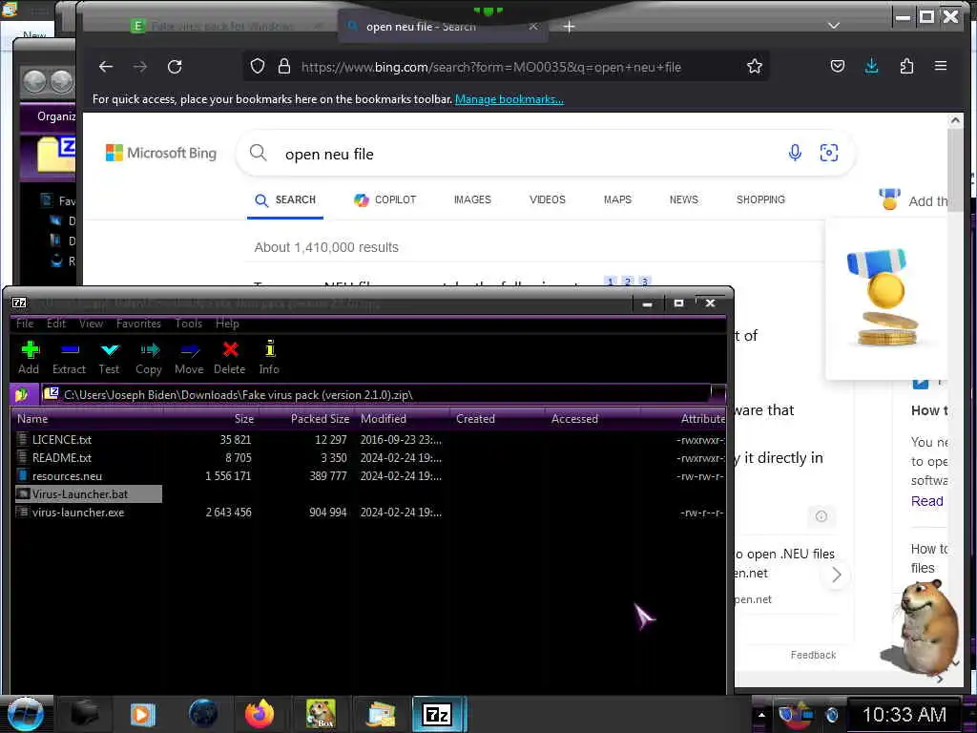
Task: Go back in Firefox
Action: pyautogui.click(x=106, y=67)
